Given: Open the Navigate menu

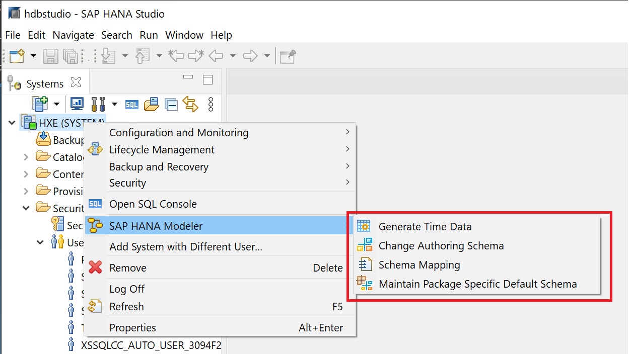Looking at the screenshot, I should (x=73, y=35).
